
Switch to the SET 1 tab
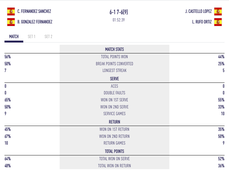(x=32, y=36)
